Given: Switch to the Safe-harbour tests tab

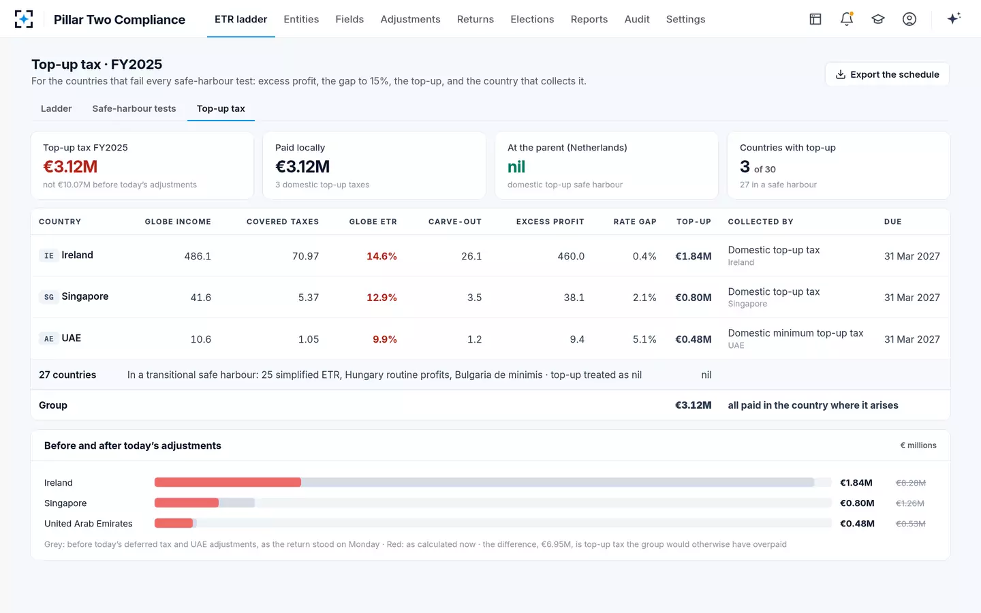Looking at the screenshot, I should point(134,108).
